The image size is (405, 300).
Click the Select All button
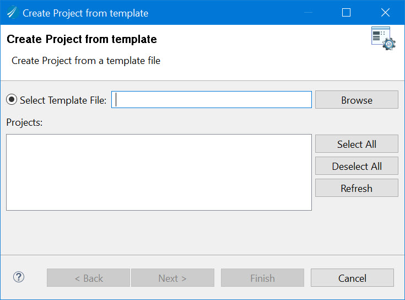coord(357,144)
